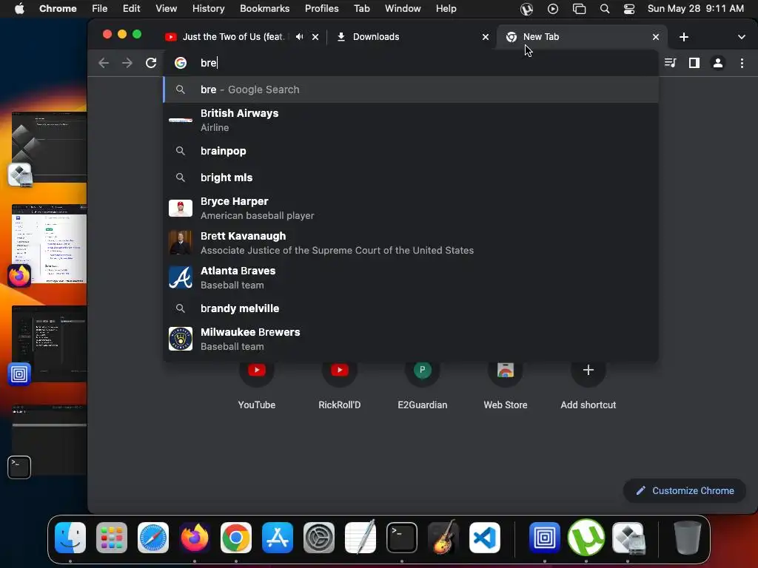The width and height of the screenshot is (758, 568).
Task: Click the forward navigation arrow
Action: [x=127, y=63]
